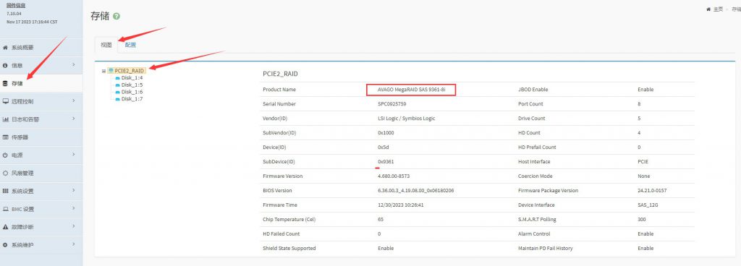Click the JBOD Enable label
This screenshot has height=266, width=741.
[533, 90]
